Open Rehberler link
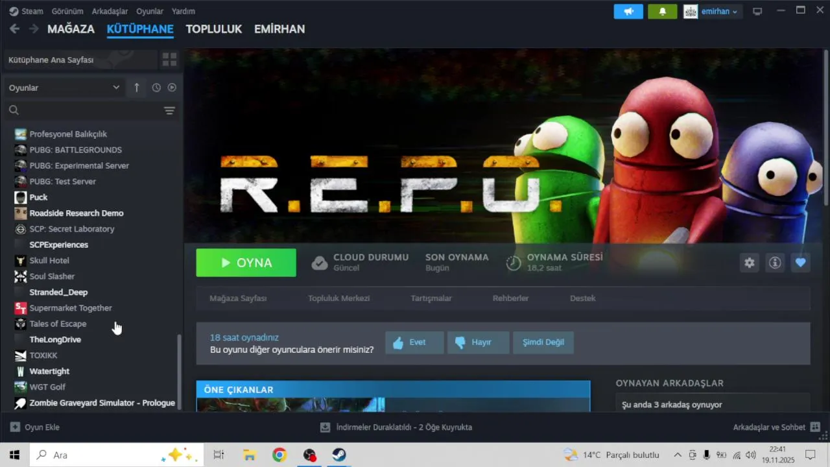Viewport: 830px width, 467px height. [511, 298]
